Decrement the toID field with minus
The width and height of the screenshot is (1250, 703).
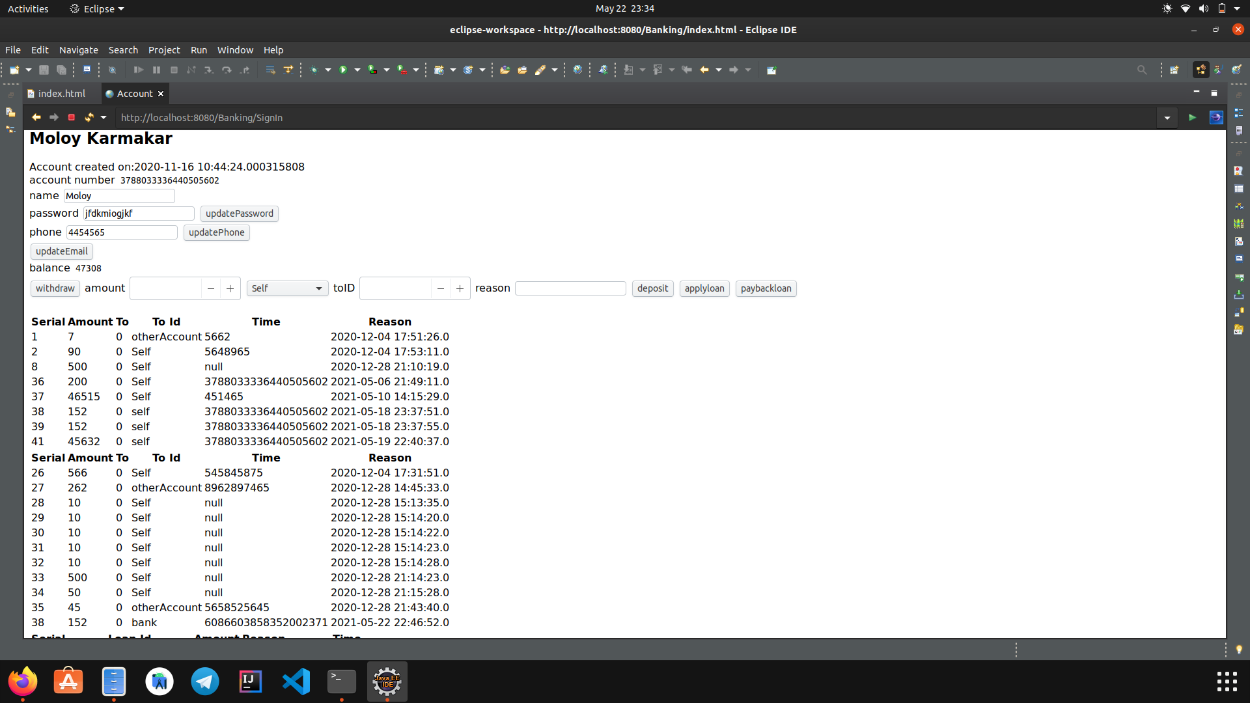441,288
